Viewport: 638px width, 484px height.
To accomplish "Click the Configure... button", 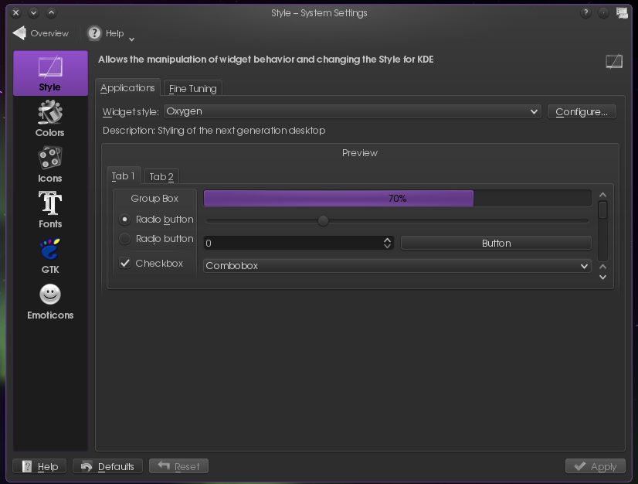I will tap(582, 111).
